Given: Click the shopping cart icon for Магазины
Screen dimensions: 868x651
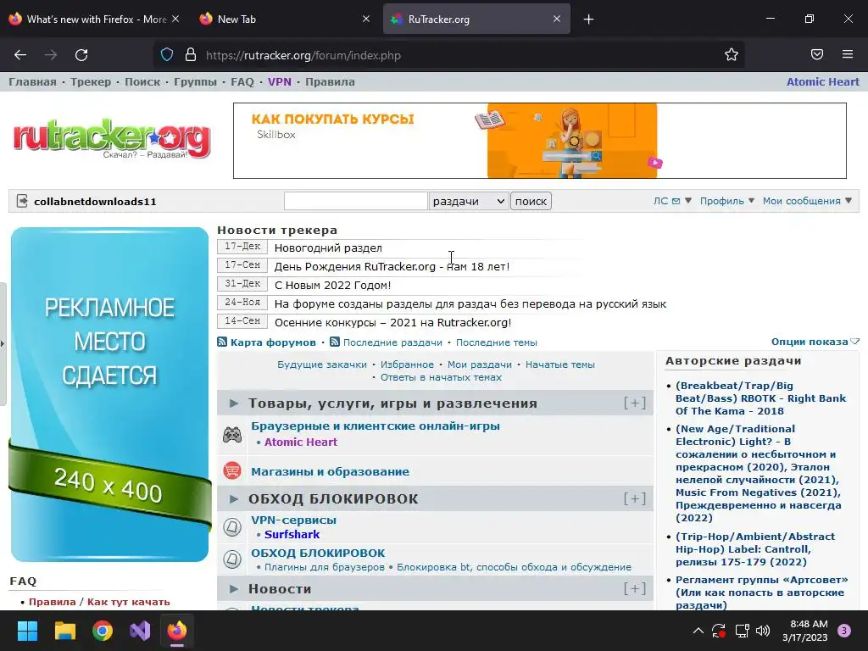Looking at the screenshot, I should pos(232,471).
